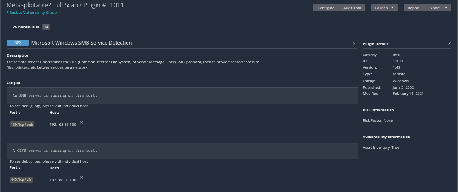The height and width of the screenshot is (192, 458).
Task: Click the blue INFO severity badge
Action: 17,43
